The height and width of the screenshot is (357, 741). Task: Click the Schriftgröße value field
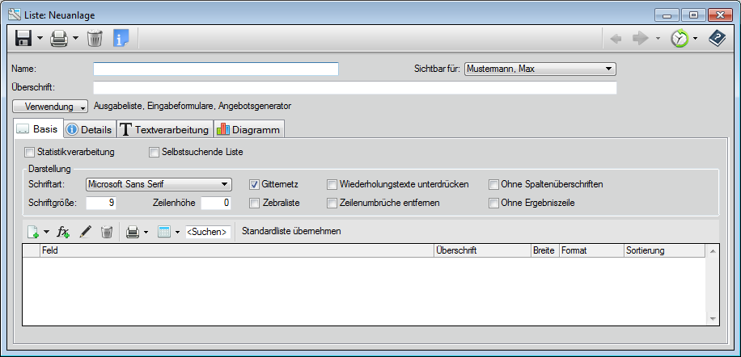point(101,204)
